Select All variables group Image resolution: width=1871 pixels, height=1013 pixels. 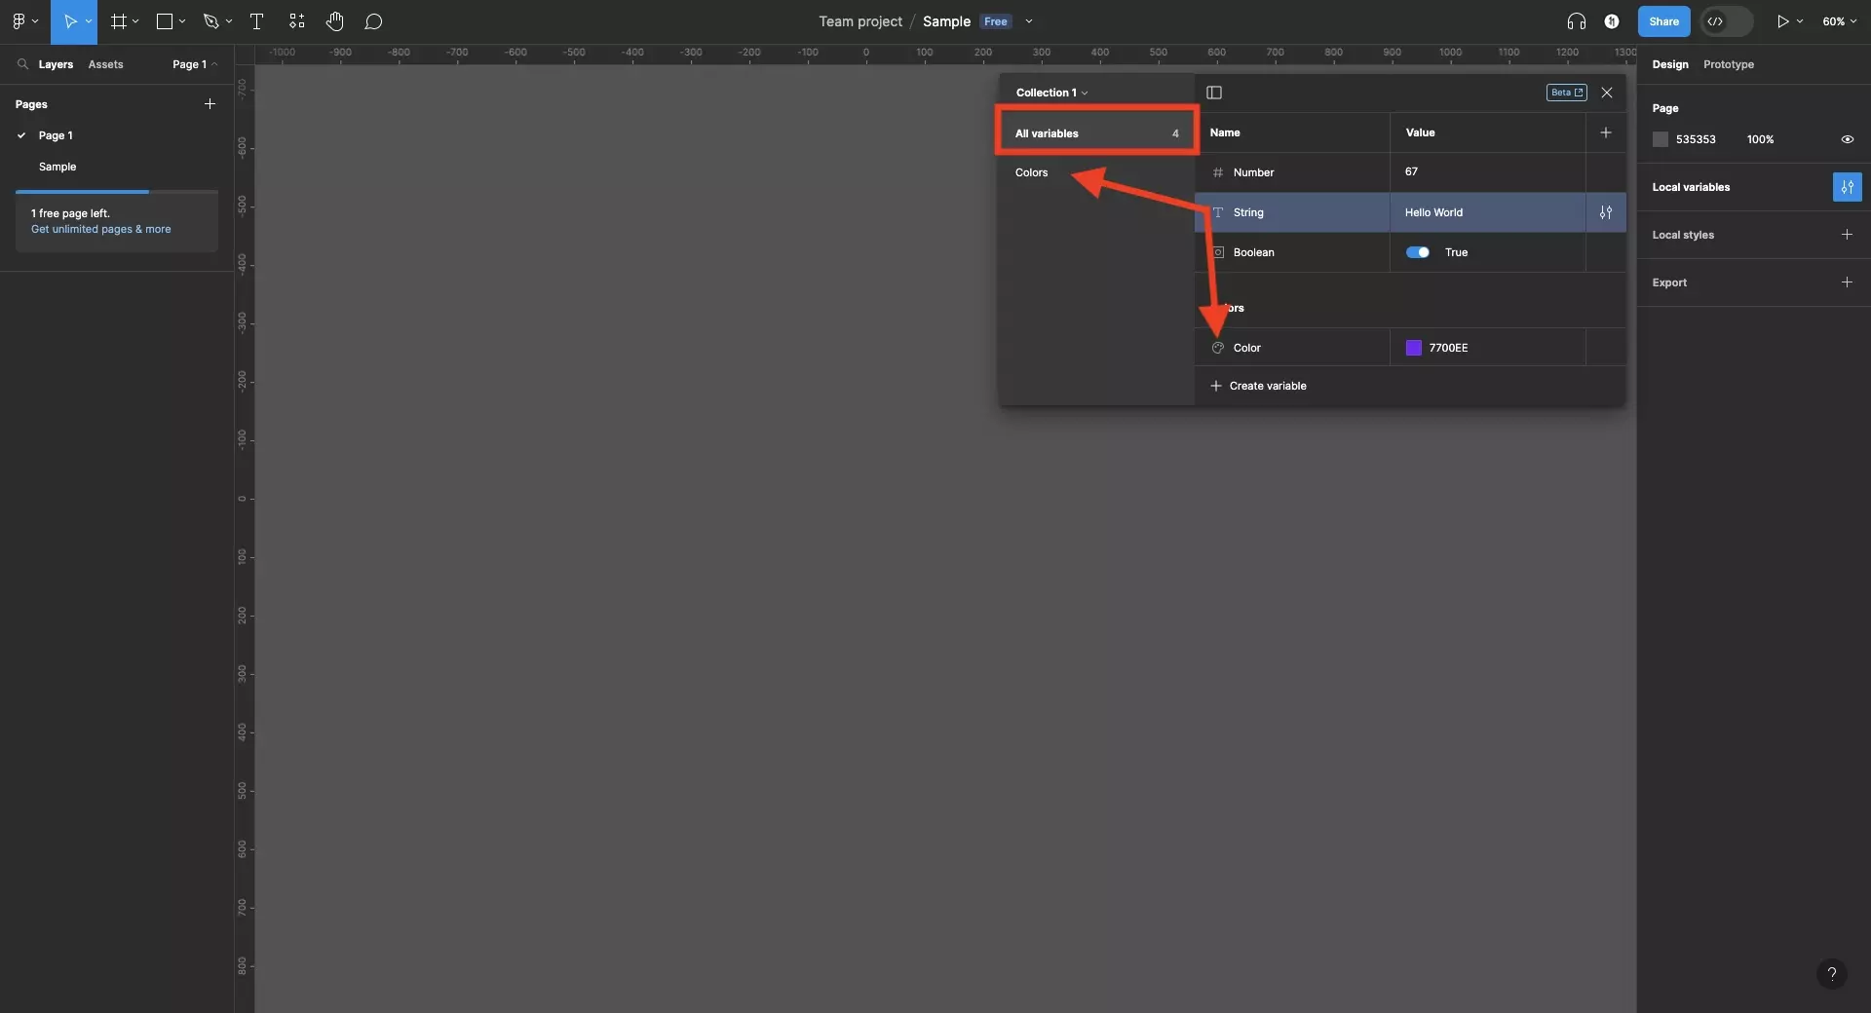click(1096, 133)
